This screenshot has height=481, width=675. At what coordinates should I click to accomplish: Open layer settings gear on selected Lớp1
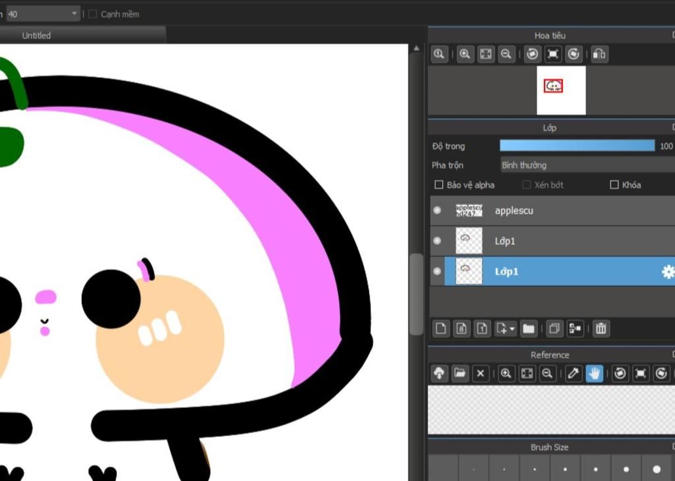668,271
